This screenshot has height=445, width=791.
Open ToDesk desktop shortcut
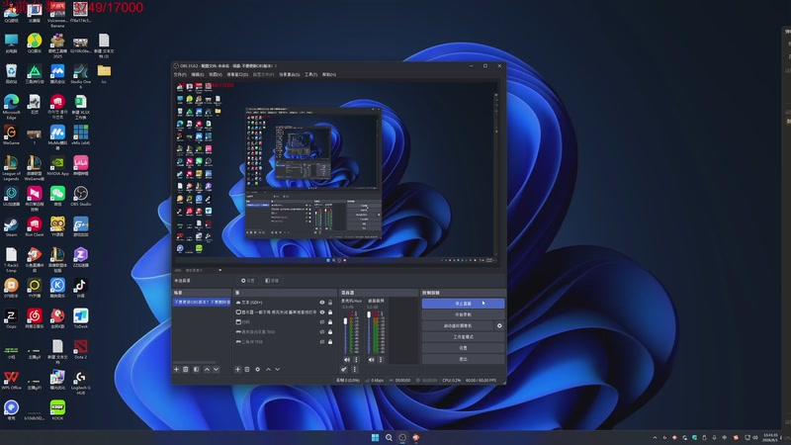point(81,318)
